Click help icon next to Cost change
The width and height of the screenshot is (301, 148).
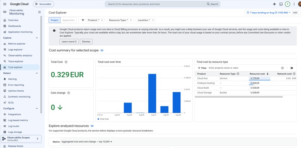pos(69,93)
